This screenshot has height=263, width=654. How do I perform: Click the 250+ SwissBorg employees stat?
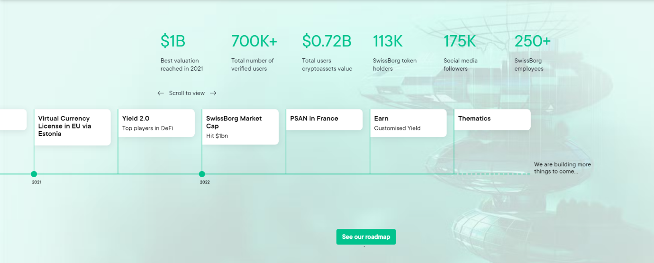coord(533,42)
